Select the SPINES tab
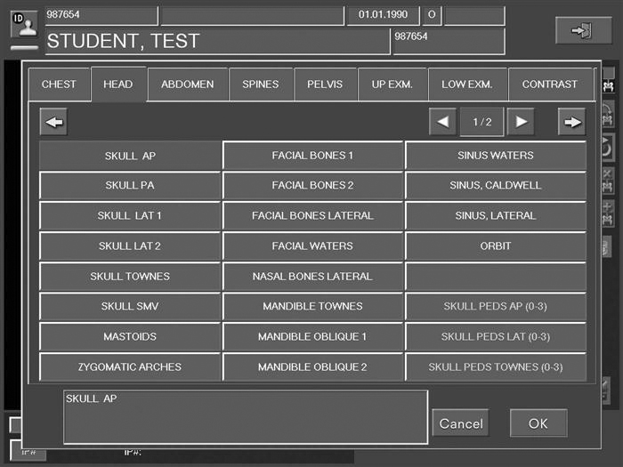This screenshot has width=623, height=467. click(x=260, y=85)
